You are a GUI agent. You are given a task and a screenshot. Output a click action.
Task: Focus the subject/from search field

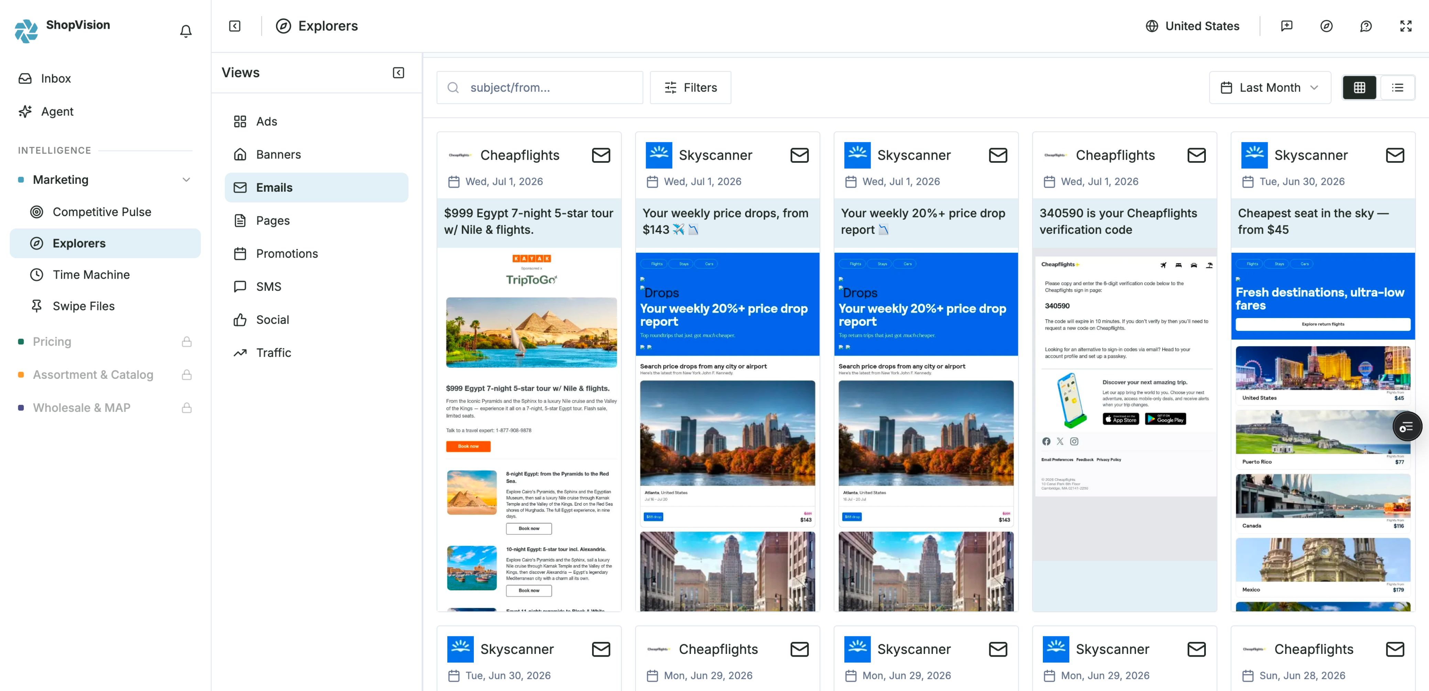tap(539, 88)
